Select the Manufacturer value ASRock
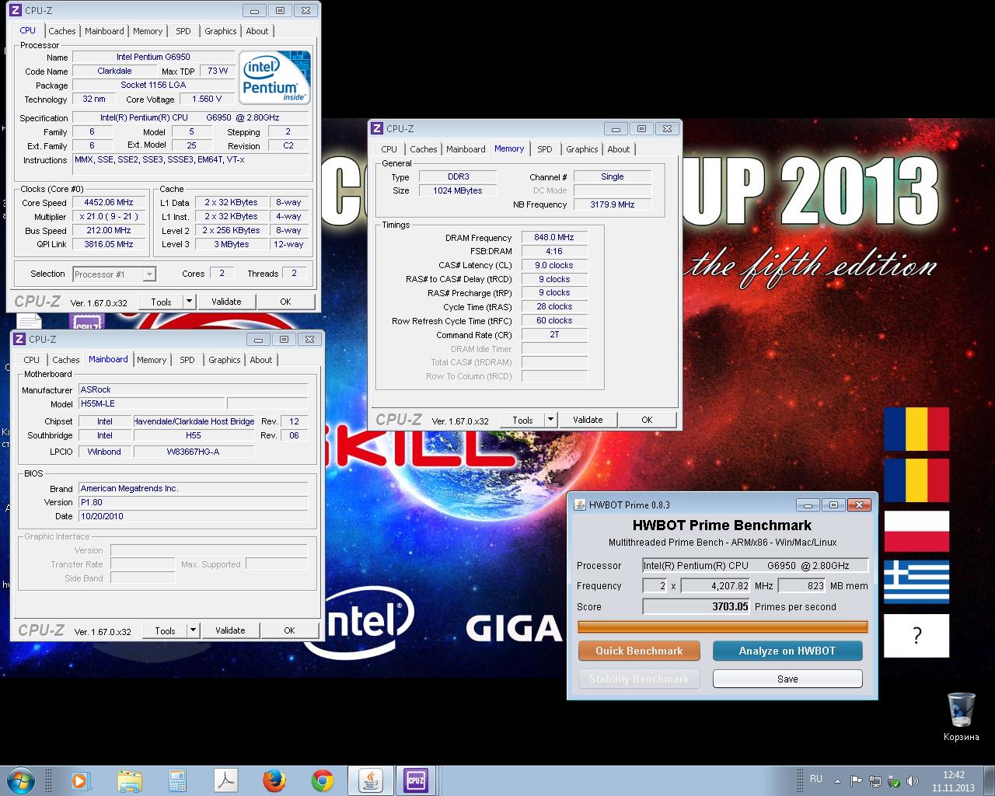The height and width of the screenshot is (796, 995). tap(193, 389)
